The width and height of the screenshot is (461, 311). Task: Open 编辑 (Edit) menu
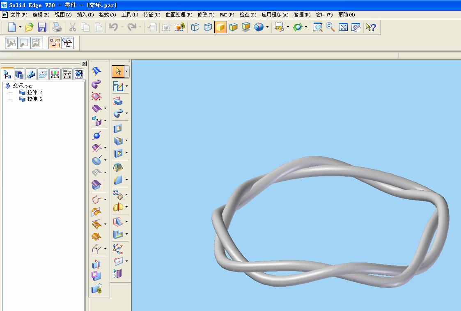41,15
